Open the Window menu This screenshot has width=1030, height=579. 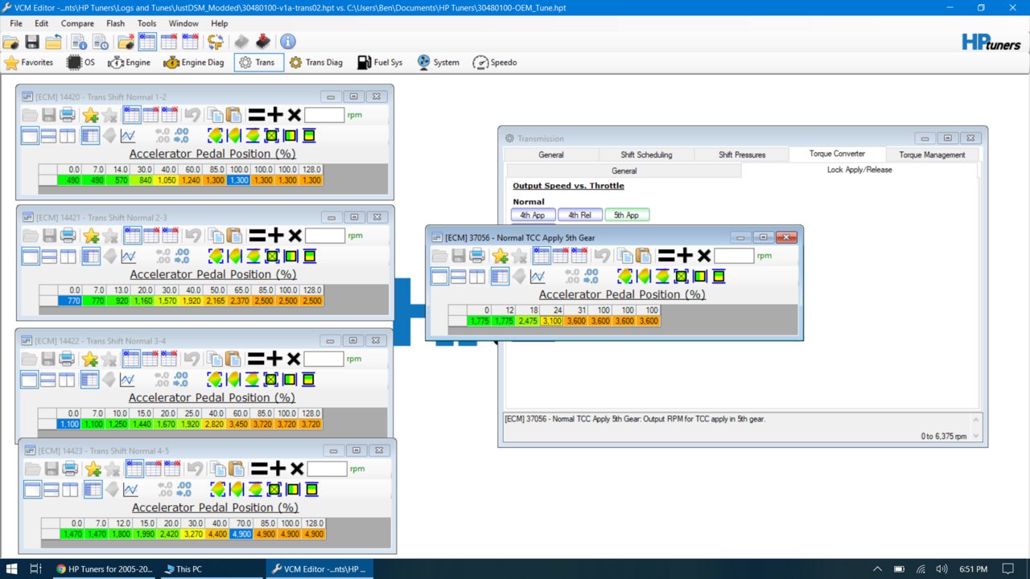tap(183, 23)
